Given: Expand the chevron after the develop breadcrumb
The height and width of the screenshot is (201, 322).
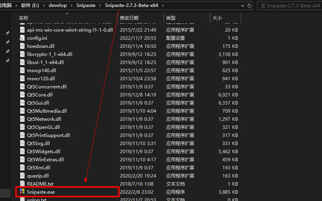Looking at the screenshot, I should (x=72, y=5).
